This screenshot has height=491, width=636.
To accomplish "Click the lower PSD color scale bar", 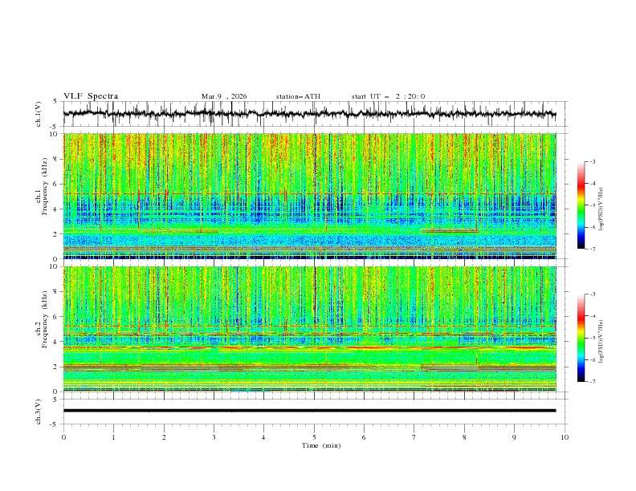I will coord(581,338).
